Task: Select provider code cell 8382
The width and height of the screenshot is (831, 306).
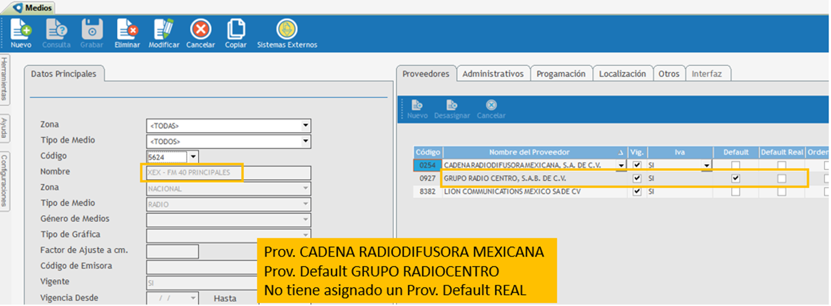Action: 428,192
